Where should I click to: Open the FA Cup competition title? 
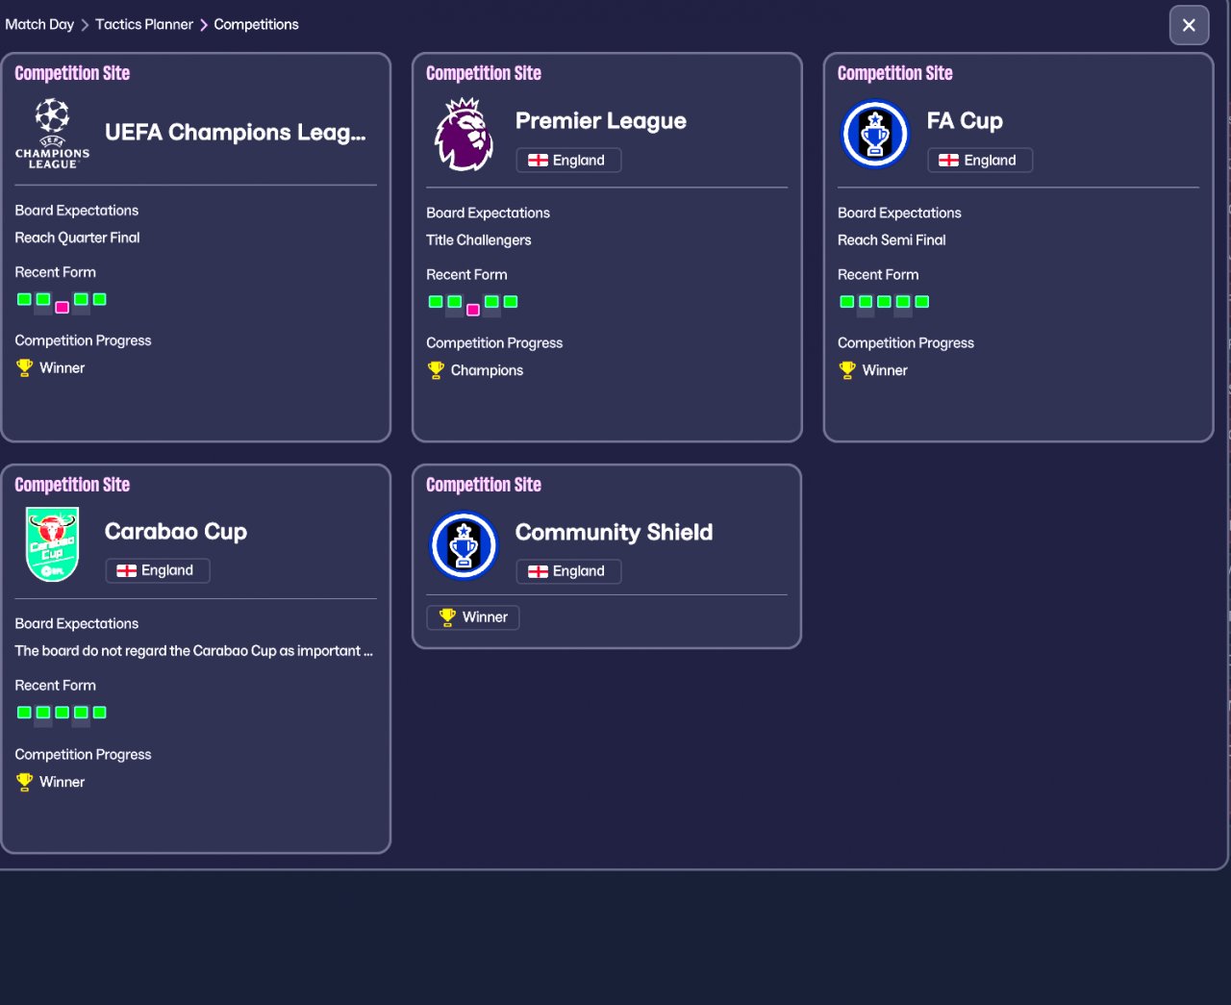point(965,121)
